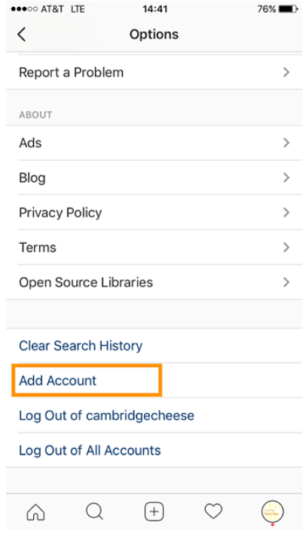This screenshot has height=549, width=306.
Task: Expand the Blog row chevron
Action: [x=286, y=177]
